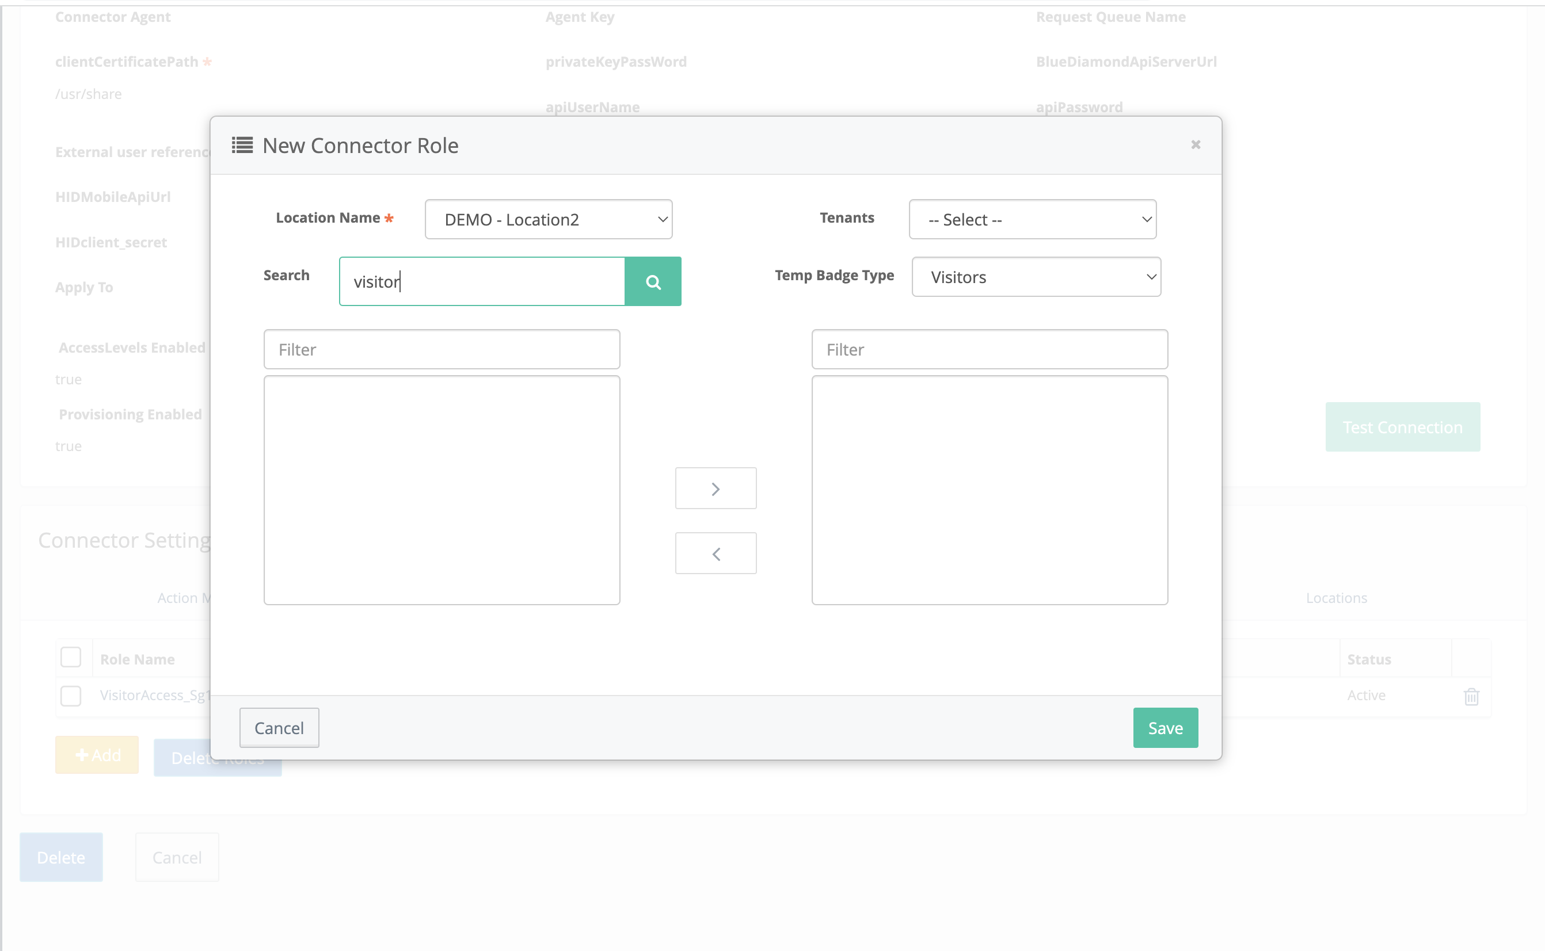Click the left available roles list box
Screen dimensions: 1545x951
click(442, 491)
